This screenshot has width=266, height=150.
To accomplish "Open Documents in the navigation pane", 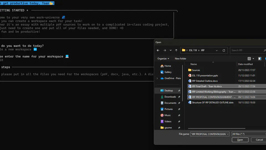I will point(168,103).
